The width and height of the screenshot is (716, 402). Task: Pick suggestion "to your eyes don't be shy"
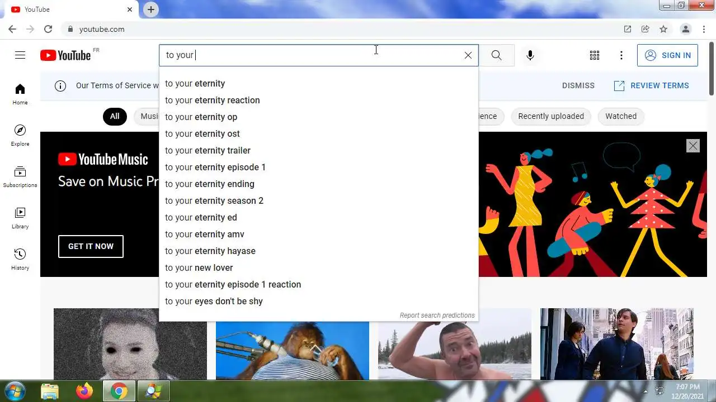tap(319, 301)
